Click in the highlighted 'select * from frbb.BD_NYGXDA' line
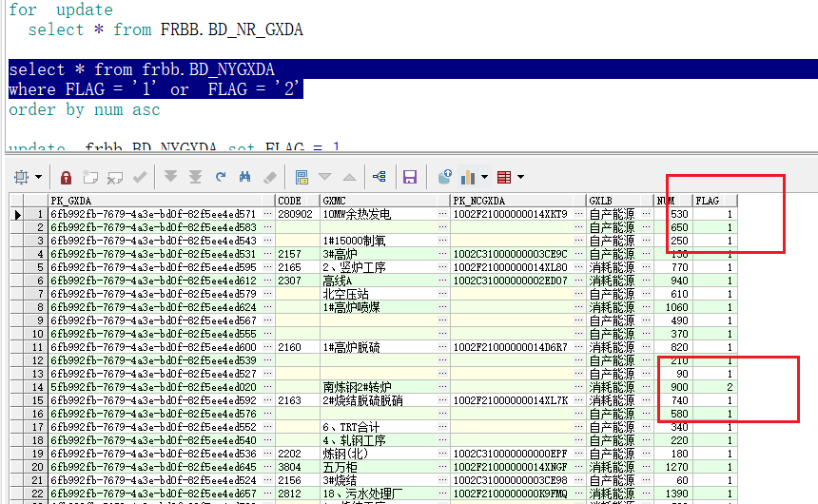This screenshot has width=818, height=504. click(x=142, y=69)
